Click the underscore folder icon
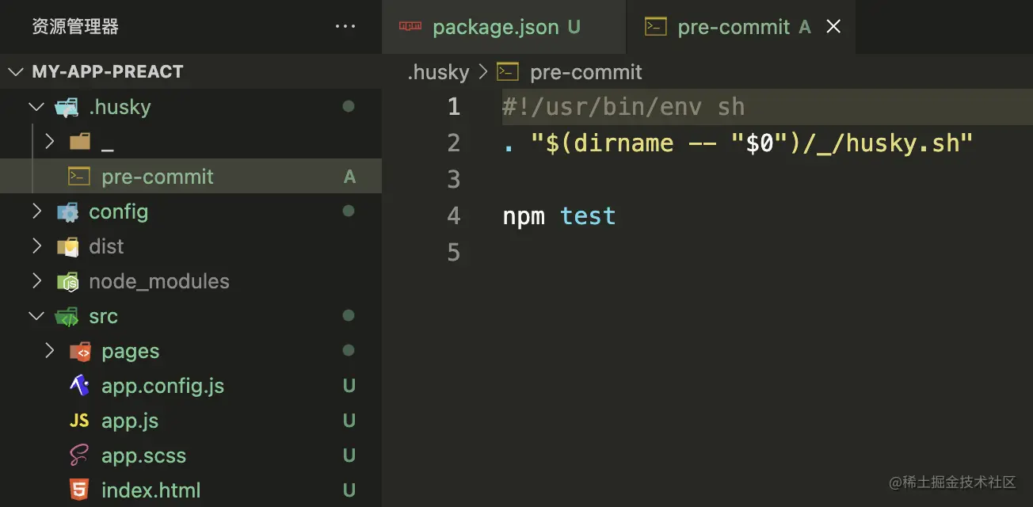Viewport: 1033px width, 507px height. click(x=80, y=142)
